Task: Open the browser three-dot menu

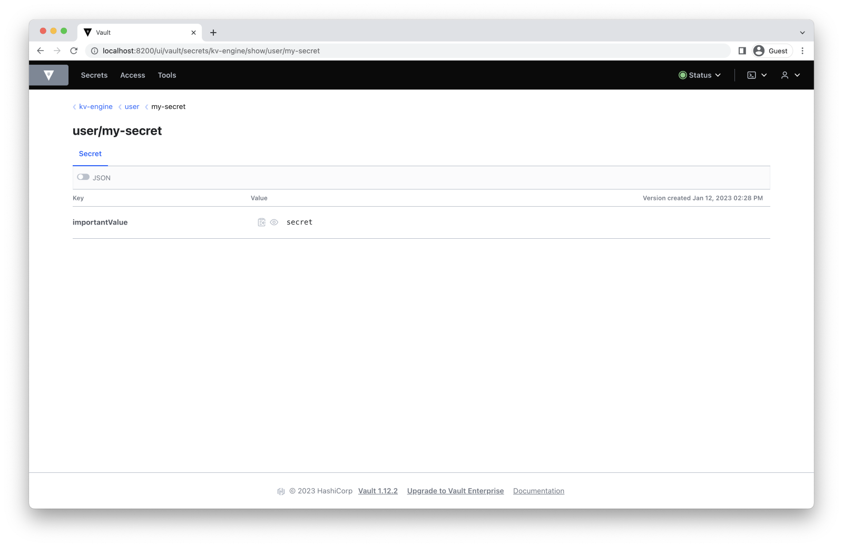Action: [802, 51]
